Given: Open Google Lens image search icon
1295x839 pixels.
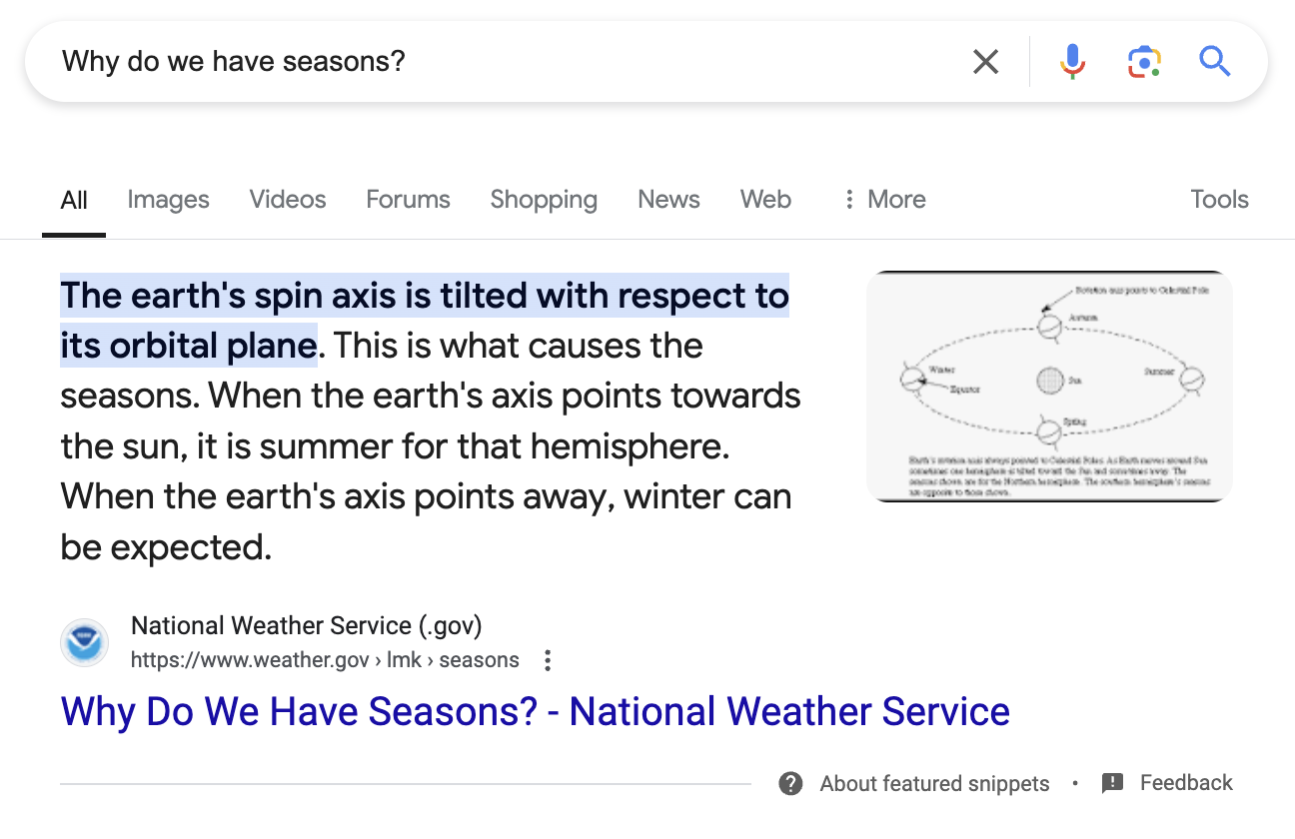Looking at the screenshot, I should pos(1144,62).
